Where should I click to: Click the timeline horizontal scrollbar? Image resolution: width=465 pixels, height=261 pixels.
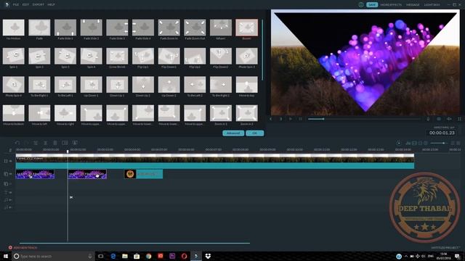[x=134, y=244]
